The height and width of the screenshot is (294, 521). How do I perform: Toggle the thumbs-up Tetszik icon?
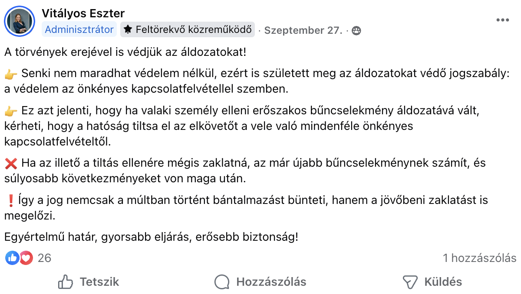click(x=66, y=282)
